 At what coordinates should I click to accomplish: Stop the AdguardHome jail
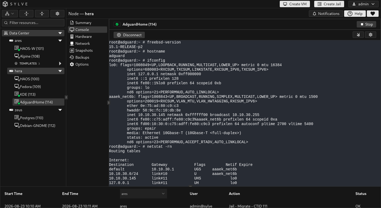[x=366, y=24]
